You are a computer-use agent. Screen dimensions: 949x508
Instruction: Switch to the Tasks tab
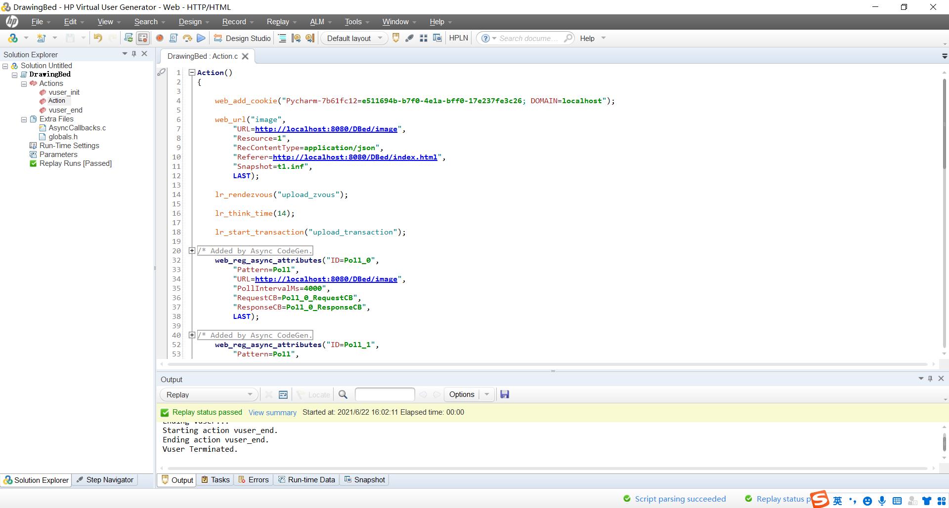pos(216,480)
